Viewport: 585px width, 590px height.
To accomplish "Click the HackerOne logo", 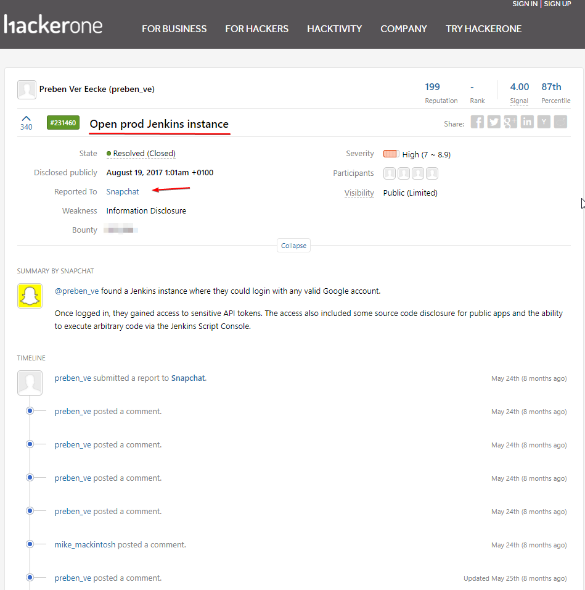I will (x=53, y=25).
